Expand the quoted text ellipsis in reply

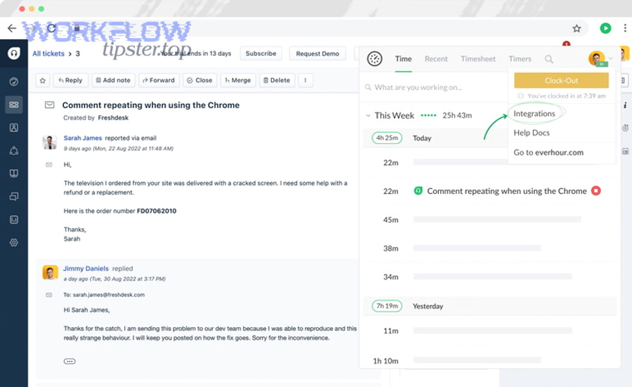tap(70, 361)
